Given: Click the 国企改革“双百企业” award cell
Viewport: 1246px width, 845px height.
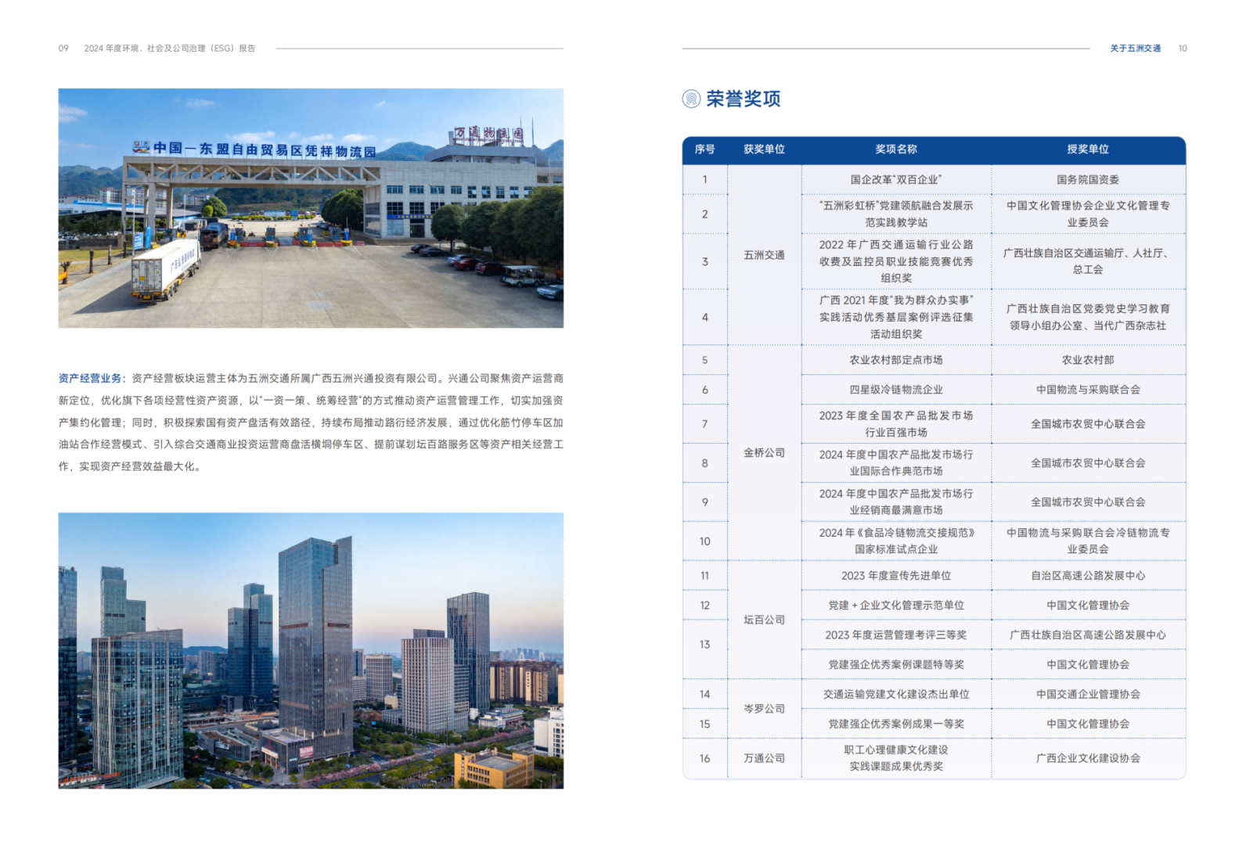Looking at the screenshot, I should [x=896, y=180].
